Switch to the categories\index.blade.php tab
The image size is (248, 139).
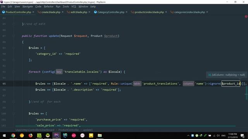point(189,12)
